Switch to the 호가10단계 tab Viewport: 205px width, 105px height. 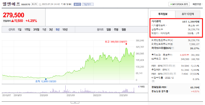coord(188,14)
